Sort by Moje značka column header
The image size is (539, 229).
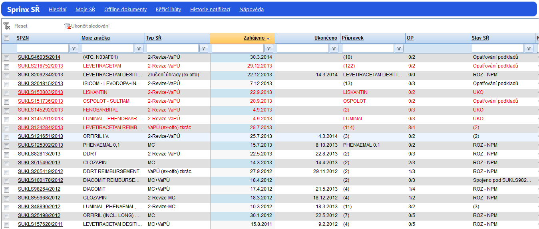[x=95, y=38]
